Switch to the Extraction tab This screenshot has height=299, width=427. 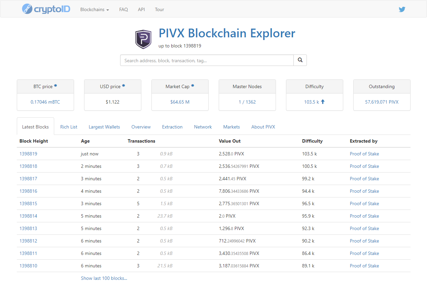[172, 127]
